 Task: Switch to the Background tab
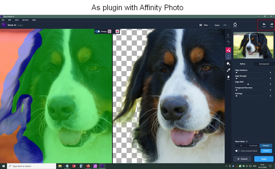pos(264,64)
